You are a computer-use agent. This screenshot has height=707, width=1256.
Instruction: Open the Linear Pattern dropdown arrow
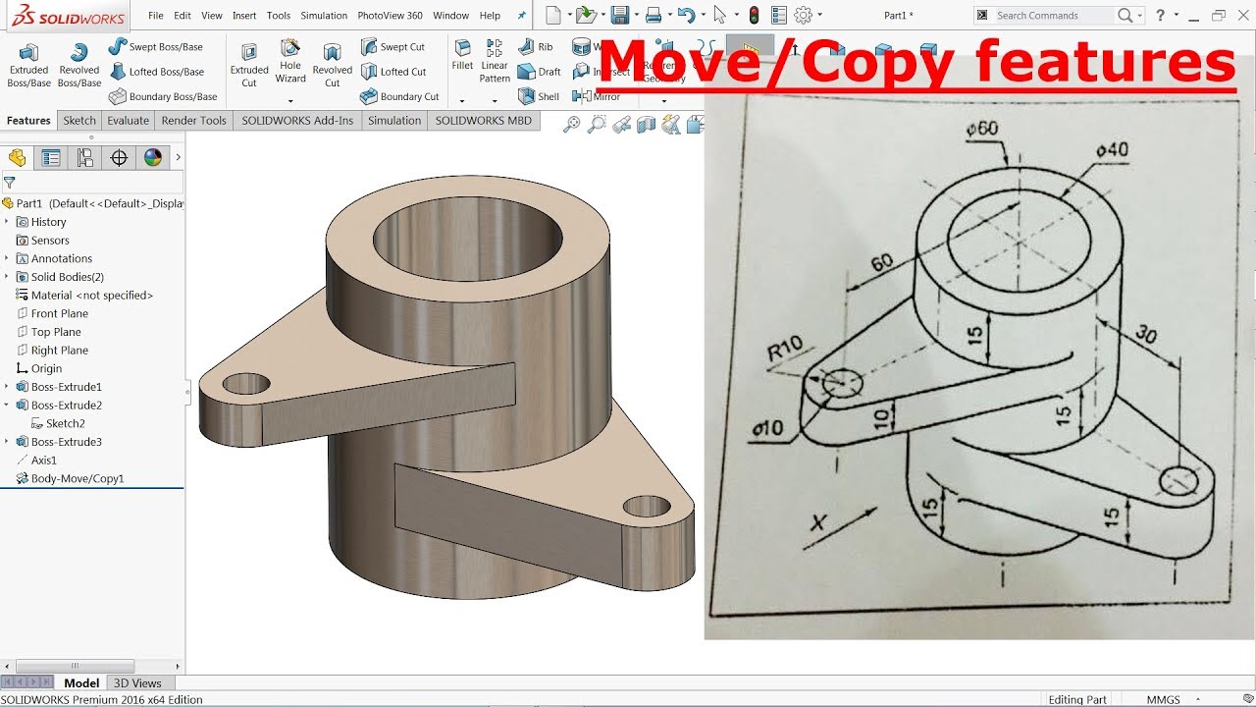click(495, 101)
